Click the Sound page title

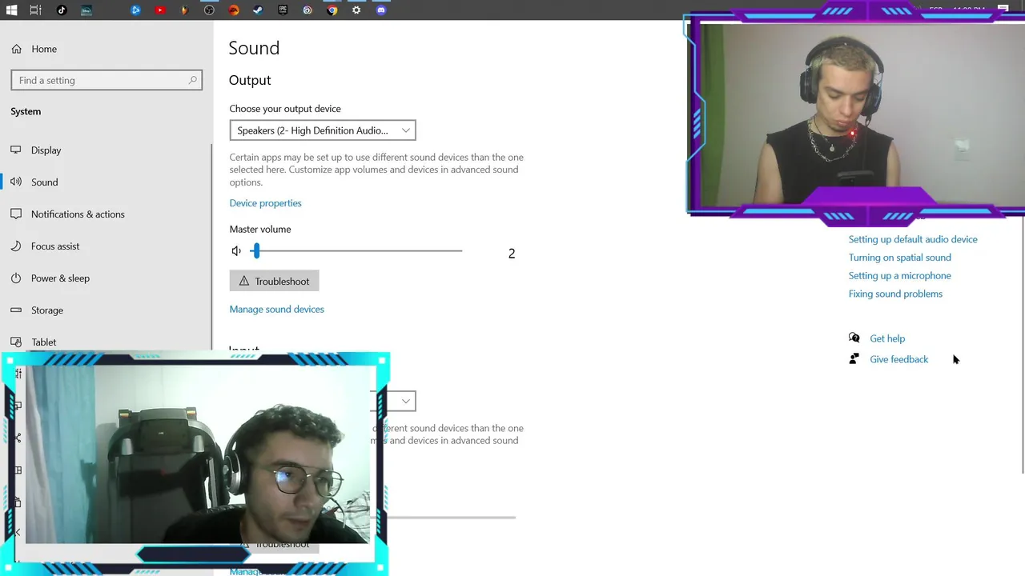(x=254, y=48)
